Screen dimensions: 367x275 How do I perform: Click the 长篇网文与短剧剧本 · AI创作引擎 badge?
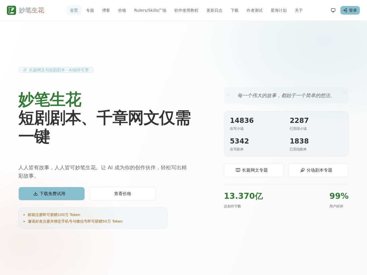pyautogui.click(x=56, y=70)
